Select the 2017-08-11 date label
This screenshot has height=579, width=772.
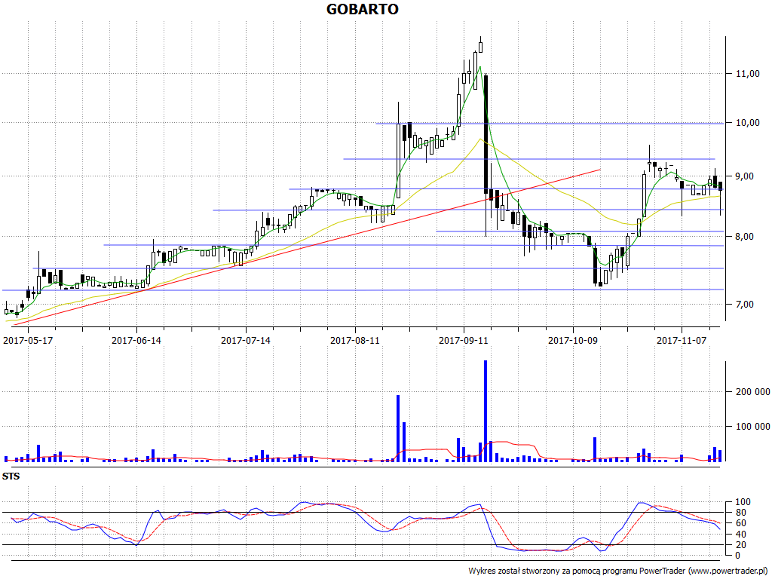coord(355,340)
